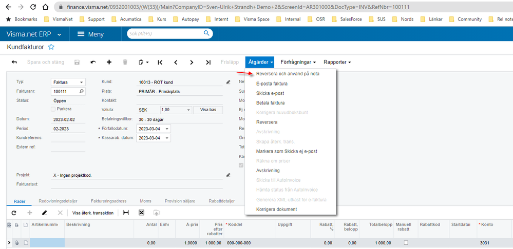Viewport: 513px width, 249px height.
Task: Add Kundfakturor to favorites with star icon
Action: pyautogui.click(x=51, y=47)
